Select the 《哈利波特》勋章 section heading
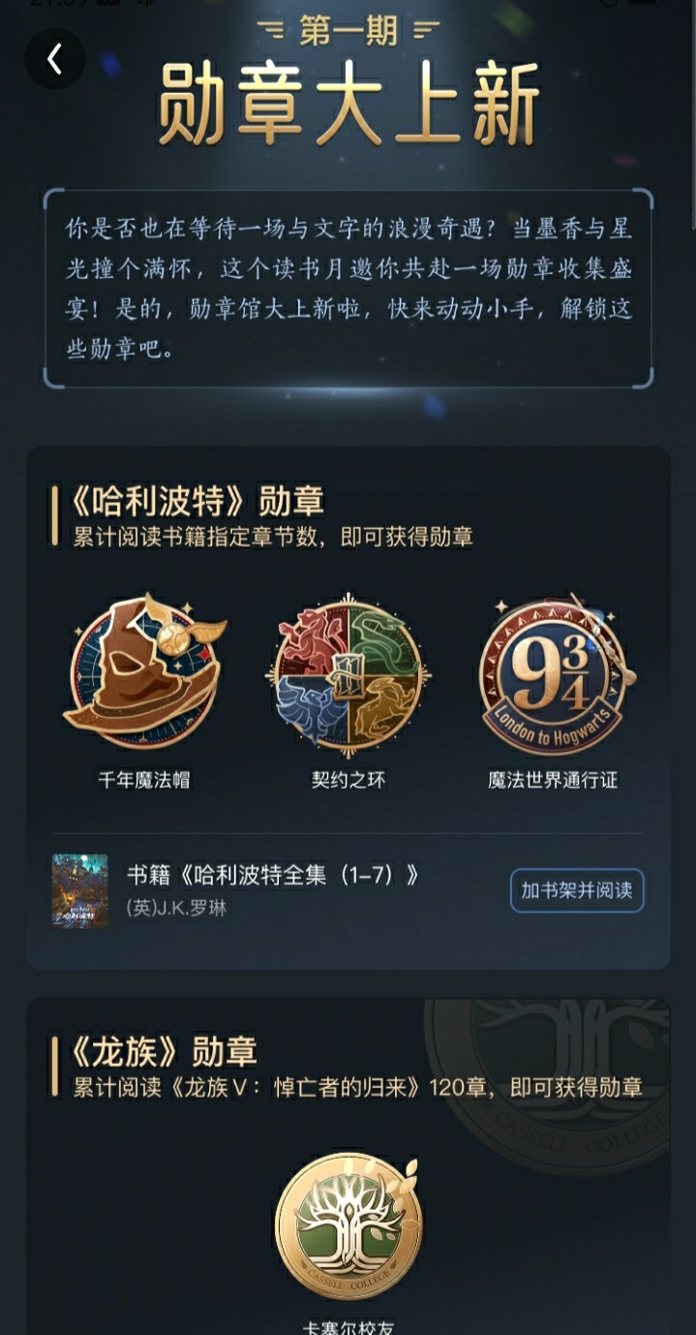 click(x=197, y=501)
